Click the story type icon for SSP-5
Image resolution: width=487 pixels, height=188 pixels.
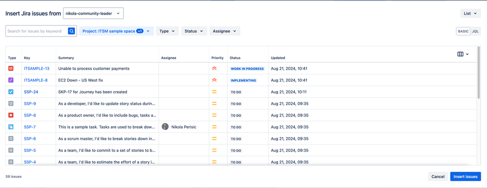point(11,150)
